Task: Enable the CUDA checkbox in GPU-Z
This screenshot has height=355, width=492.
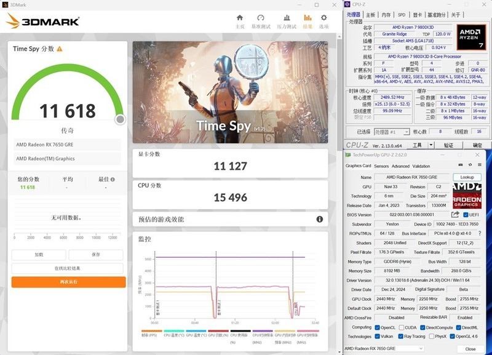Action: click(x=402, y=328)
